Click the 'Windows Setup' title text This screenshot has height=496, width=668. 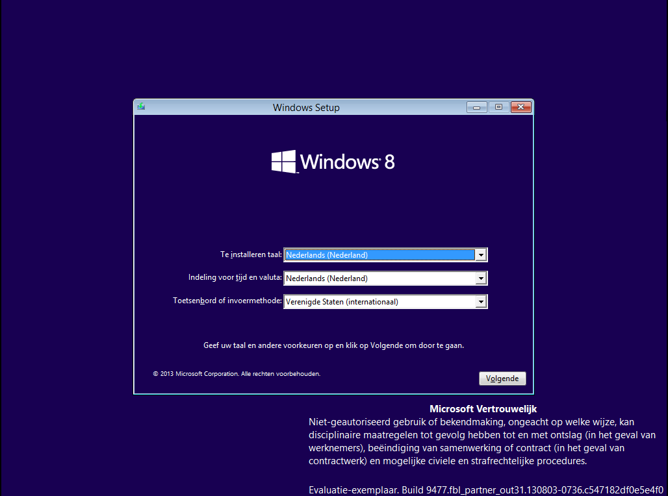point(306,108)
